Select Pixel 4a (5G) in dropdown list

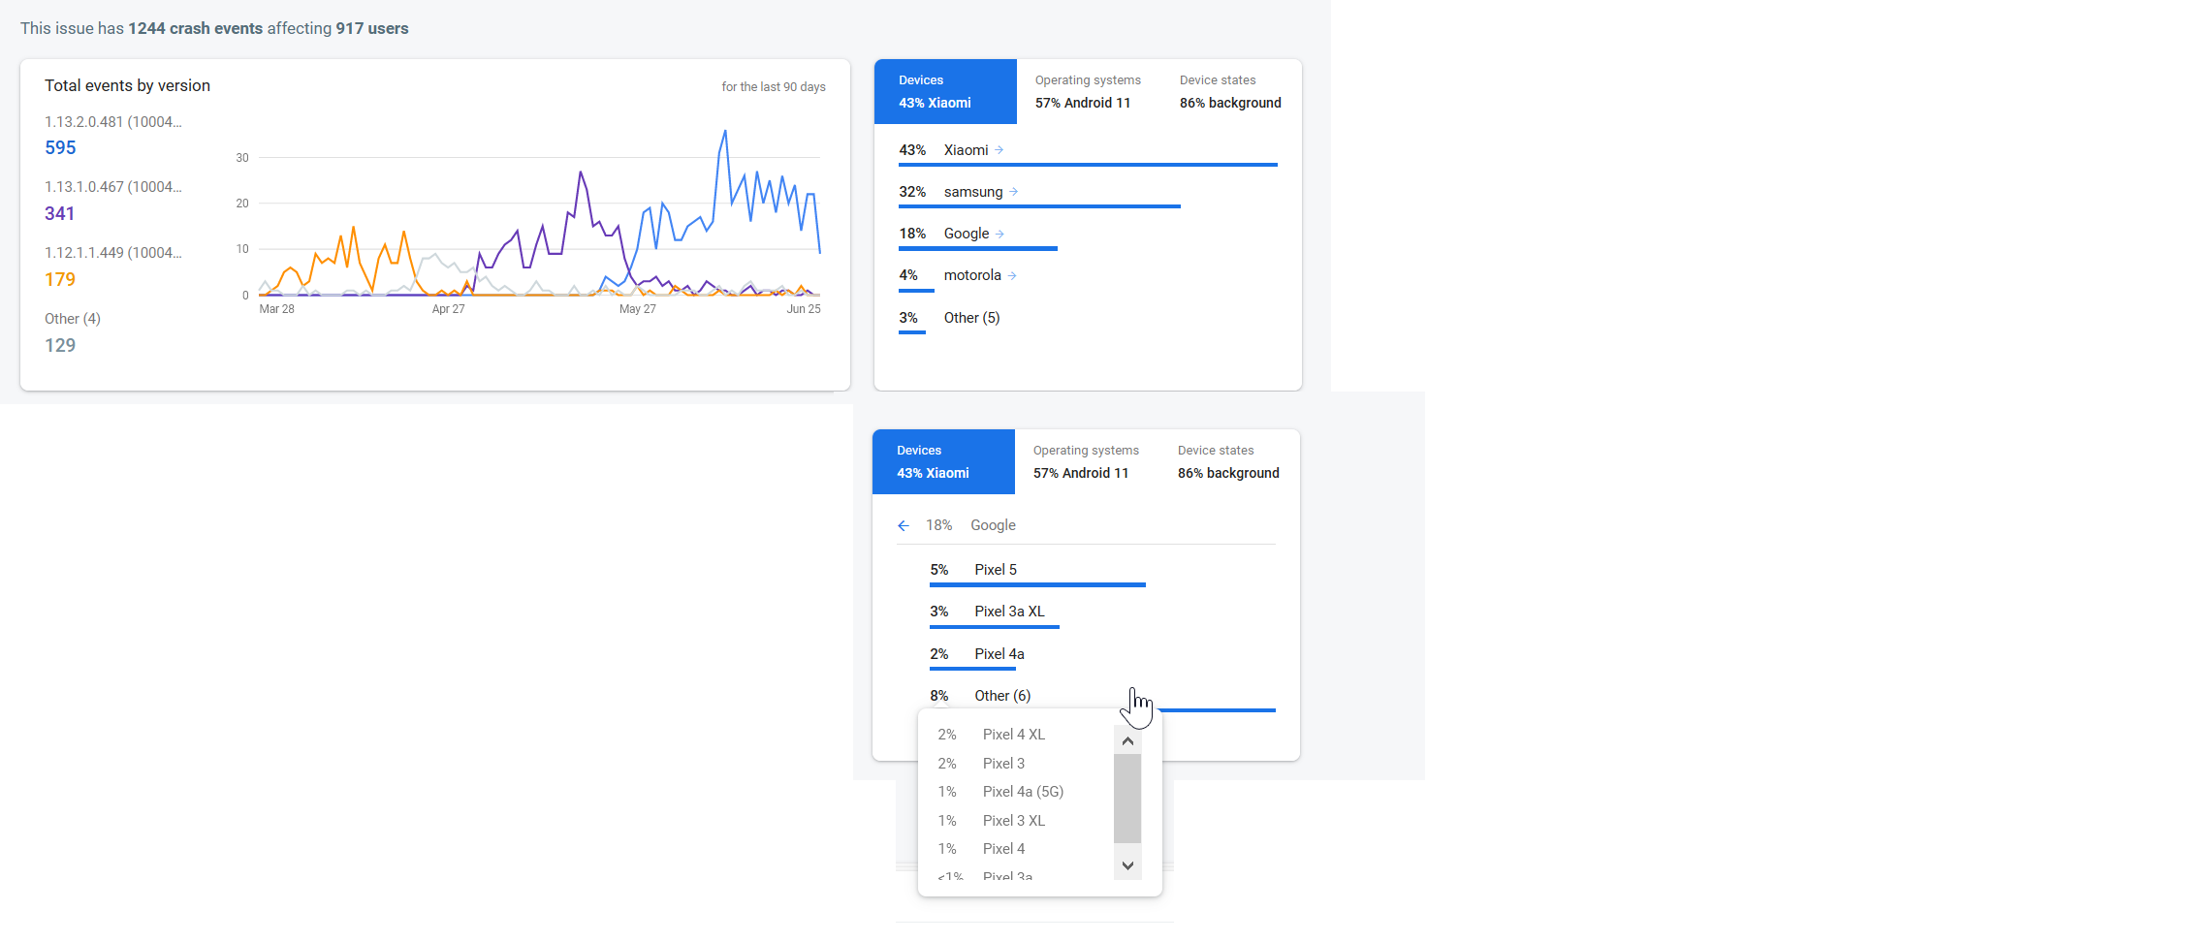(1023, 792)
